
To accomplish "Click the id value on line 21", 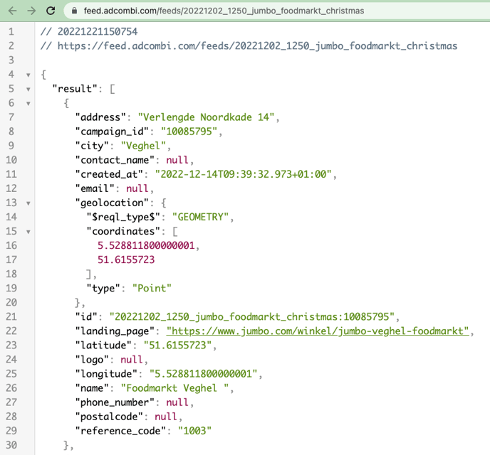I will 252,316.
